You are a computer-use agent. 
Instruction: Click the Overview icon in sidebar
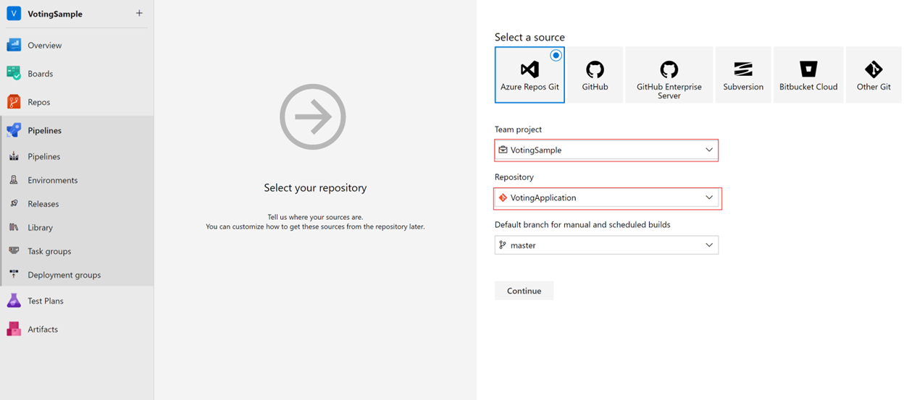tap(14, 45)
